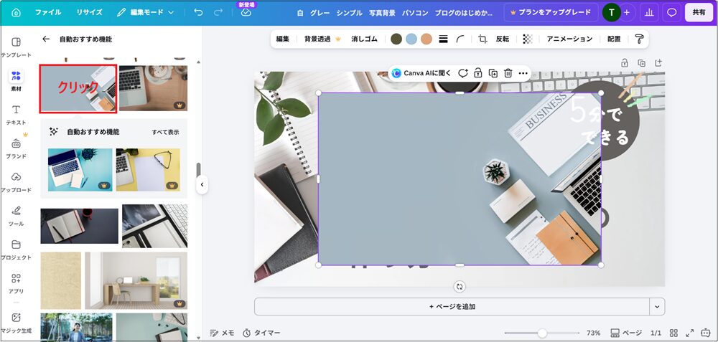Duplicate the selected element
The width and height of the screenshot is (718, 342).
click(x=493, y=73)
